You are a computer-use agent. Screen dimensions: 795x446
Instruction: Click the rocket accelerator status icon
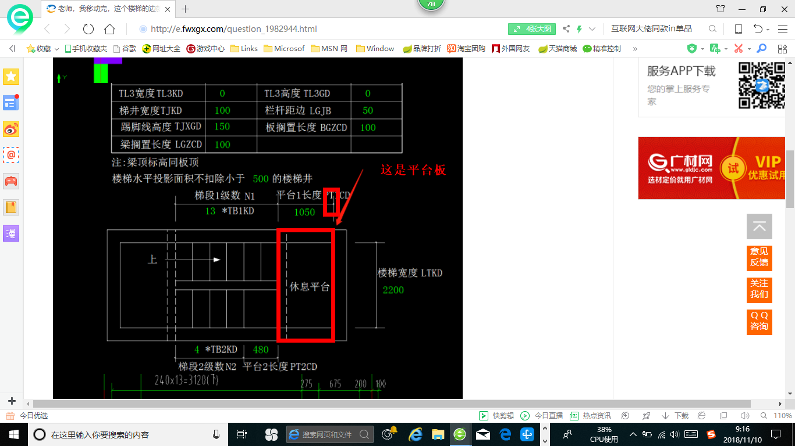pyautogui.click(x=646, y=416)
